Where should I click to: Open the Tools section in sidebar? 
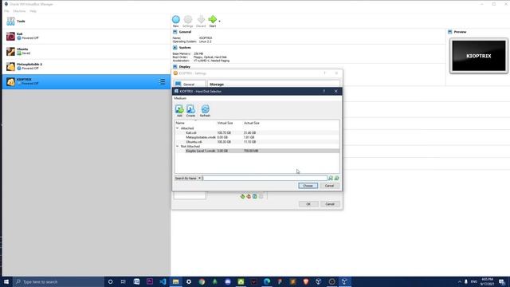pyautogui.click(x=86, y=22)
